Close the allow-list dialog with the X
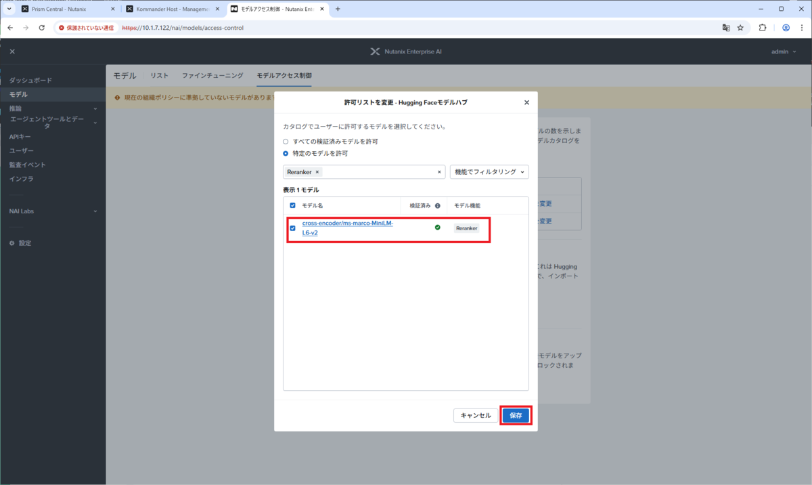812x485 pixels. pos(526,102)
